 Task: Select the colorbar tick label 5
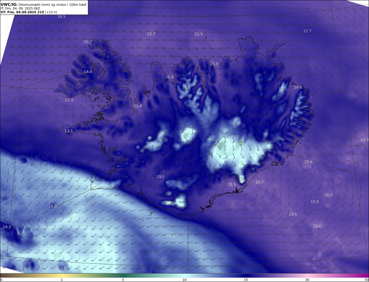pos(123,280)
